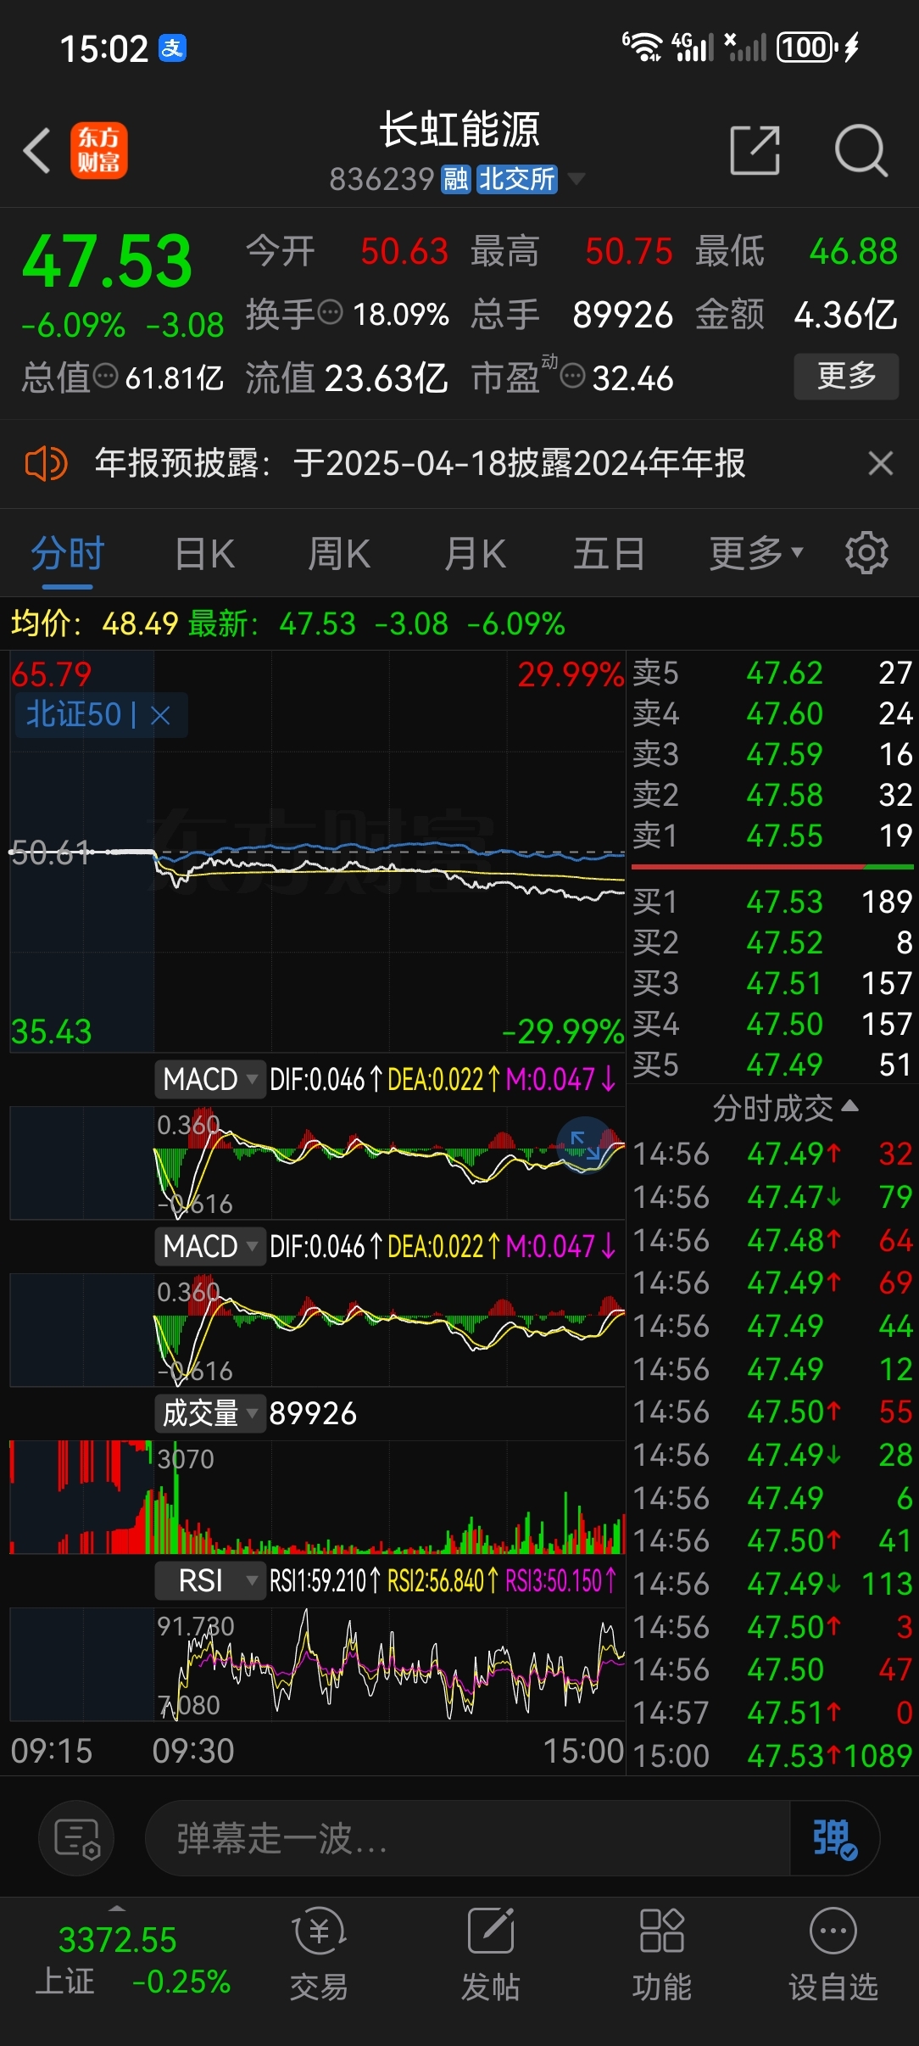Remove the 北证50 overlay with X

click(160, 715)
